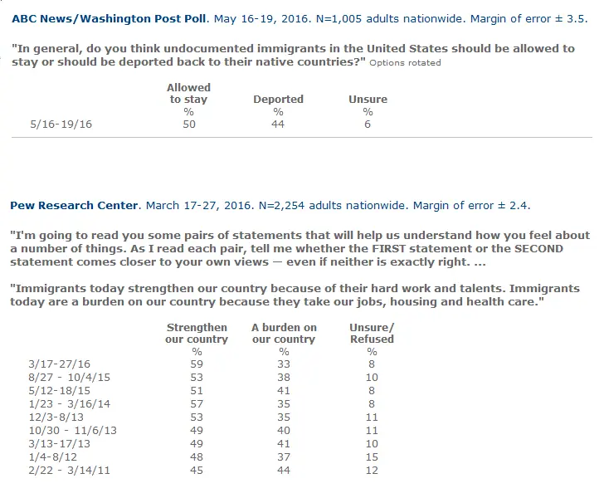
Task: Click the 'Options rotated' note text
Action: click(x=405, y=63)
